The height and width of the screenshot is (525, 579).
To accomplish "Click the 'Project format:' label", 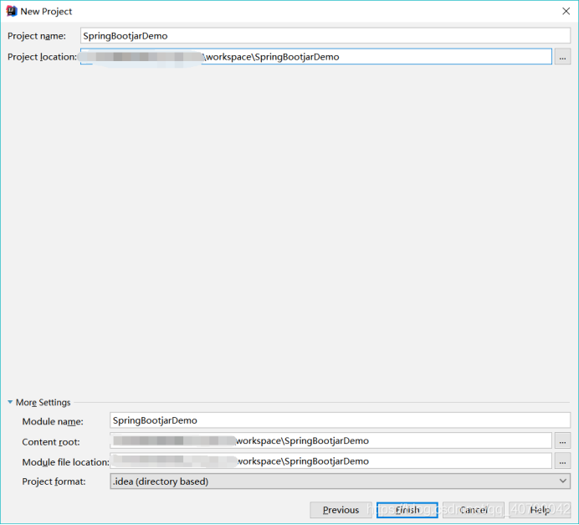I will click(54, 481).
